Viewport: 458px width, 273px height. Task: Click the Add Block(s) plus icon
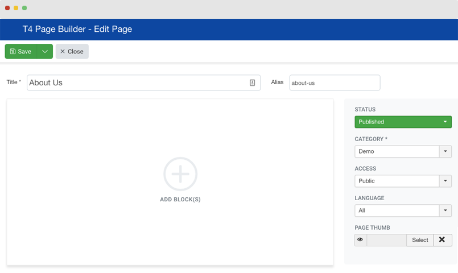coord(180,174)
